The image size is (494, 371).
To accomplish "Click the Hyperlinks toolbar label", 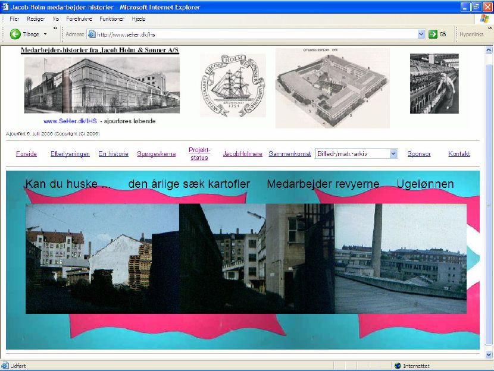I will (x=471, y=34).
